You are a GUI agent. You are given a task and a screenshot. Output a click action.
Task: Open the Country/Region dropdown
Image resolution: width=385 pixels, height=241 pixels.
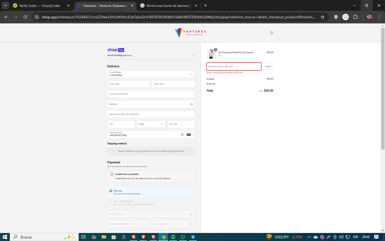point(151,74)
